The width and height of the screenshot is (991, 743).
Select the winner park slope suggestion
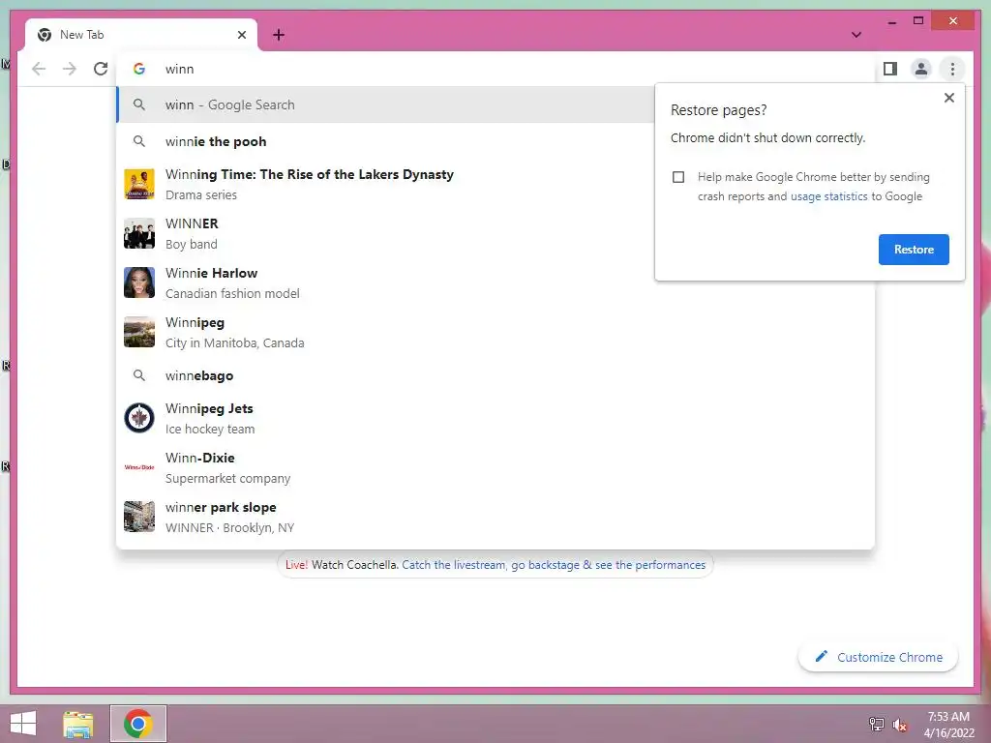495,517
